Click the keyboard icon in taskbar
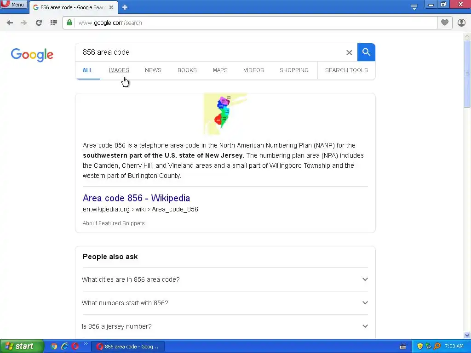The image size is (471, 353). tap(403, 347)
